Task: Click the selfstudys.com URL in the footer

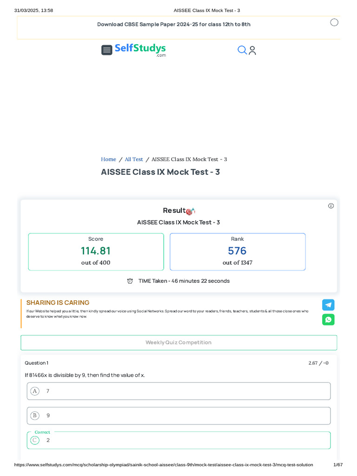Action: pos(164,465)
